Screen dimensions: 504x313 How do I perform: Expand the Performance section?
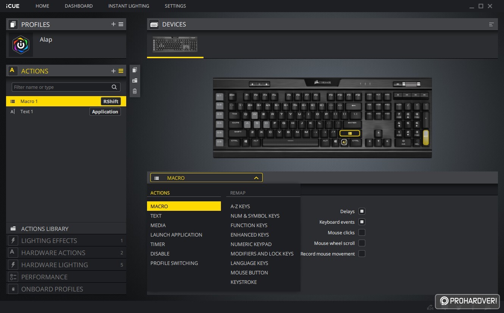point(66,277)
